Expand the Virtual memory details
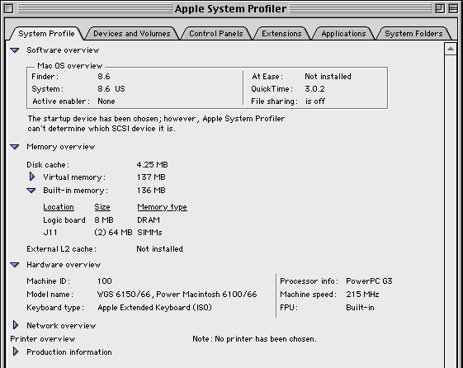463x368 pixels. (32, 177)
